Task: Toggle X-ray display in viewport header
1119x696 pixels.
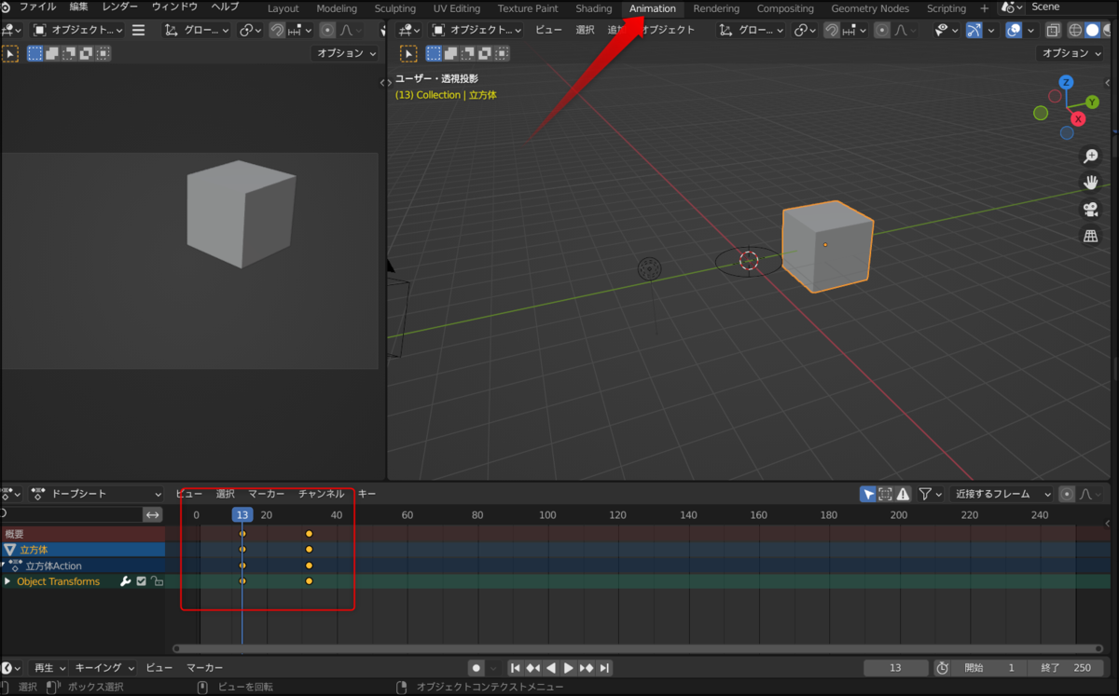Action: (x=1052, y=30)
